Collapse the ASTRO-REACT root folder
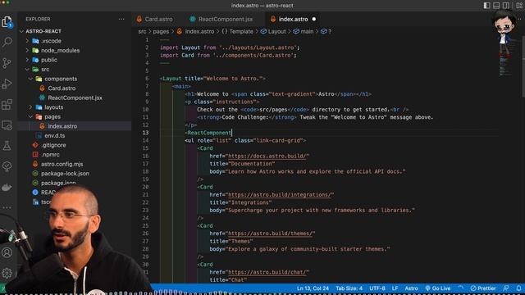 (x=43, y=31)
